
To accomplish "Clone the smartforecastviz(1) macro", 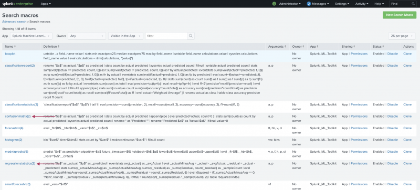I will pyautogui.click(x=407, y=184).
